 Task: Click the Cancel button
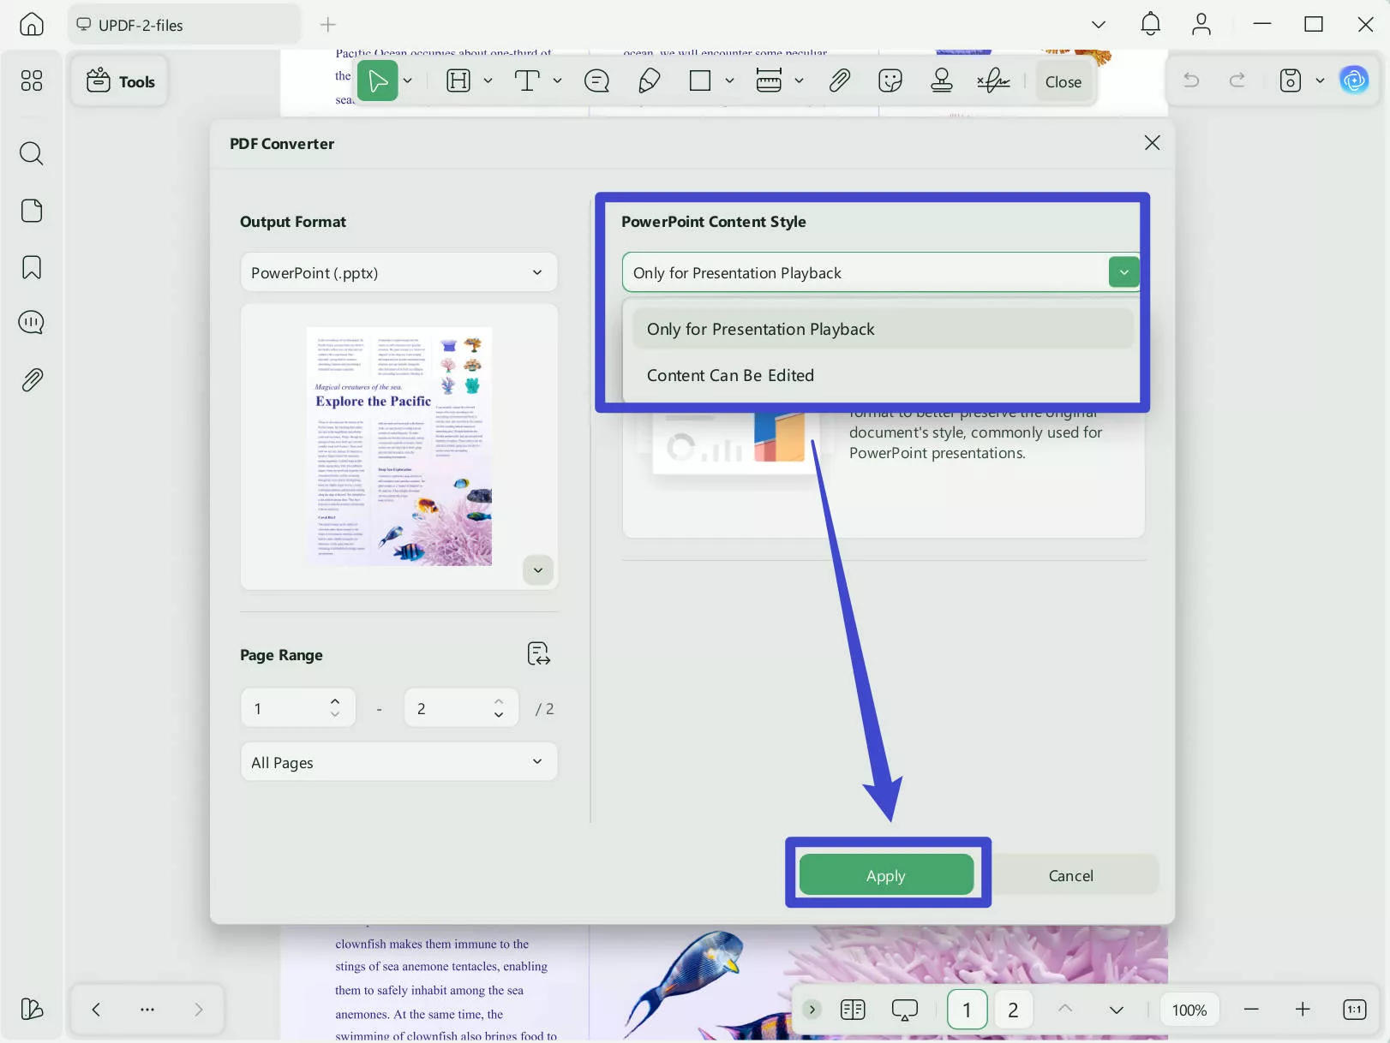tap(1070, 875)
